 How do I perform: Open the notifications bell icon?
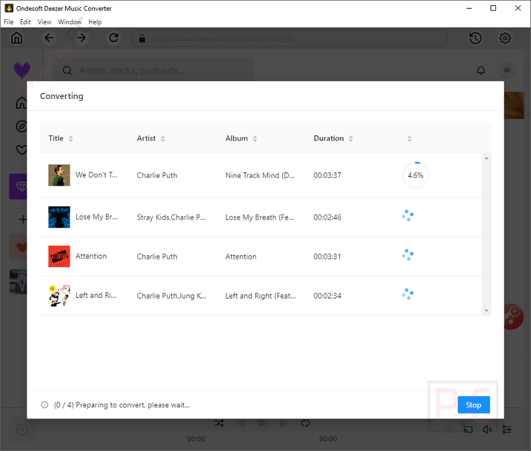click(481, 70)
